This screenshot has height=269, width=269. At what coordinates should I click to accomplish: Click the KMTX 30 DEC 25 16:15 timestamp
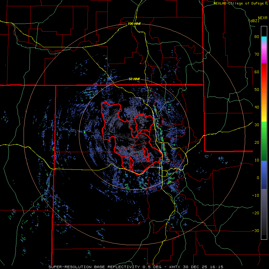pos(196,267)
